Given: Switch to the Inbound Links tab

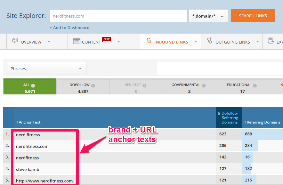Looking at the screenshot, I should point(171,42).
